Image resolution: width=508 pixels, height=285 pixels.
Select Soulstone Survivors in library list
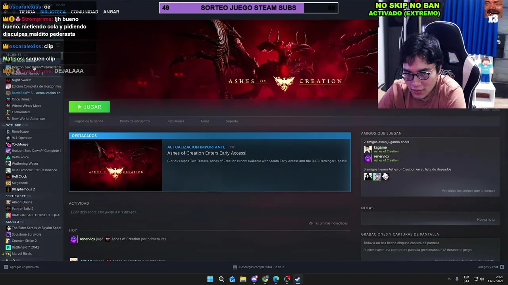click(x=26, y=234)
